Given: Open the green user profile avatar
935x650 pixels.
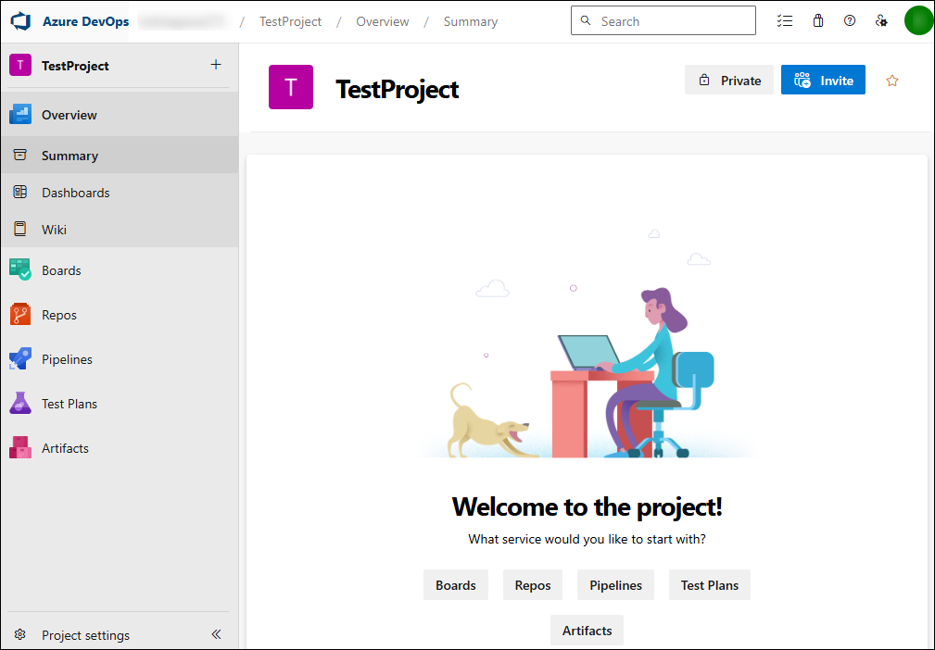Looking at the screenshot, I should (x=919, y=21).
